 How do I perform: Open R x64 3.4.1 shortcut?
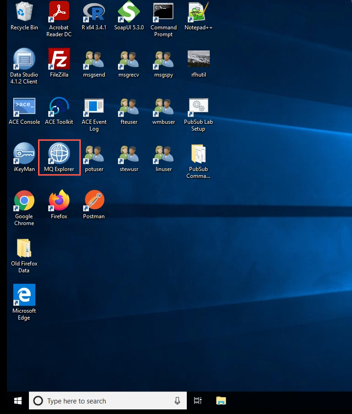point(94,16)
